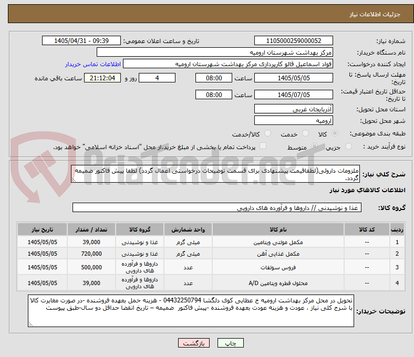Click the چاپ print button
The image size is (414, 357).
(x=231, y=343)
